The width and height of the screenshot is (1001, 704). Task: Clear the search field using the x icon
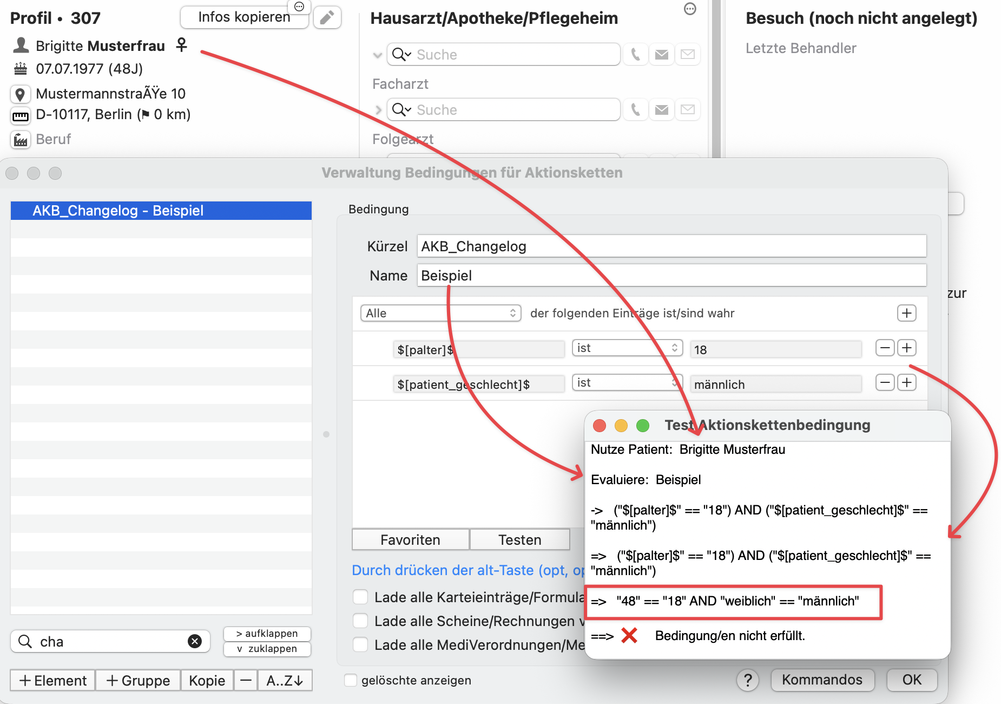[x=195, y=641]
